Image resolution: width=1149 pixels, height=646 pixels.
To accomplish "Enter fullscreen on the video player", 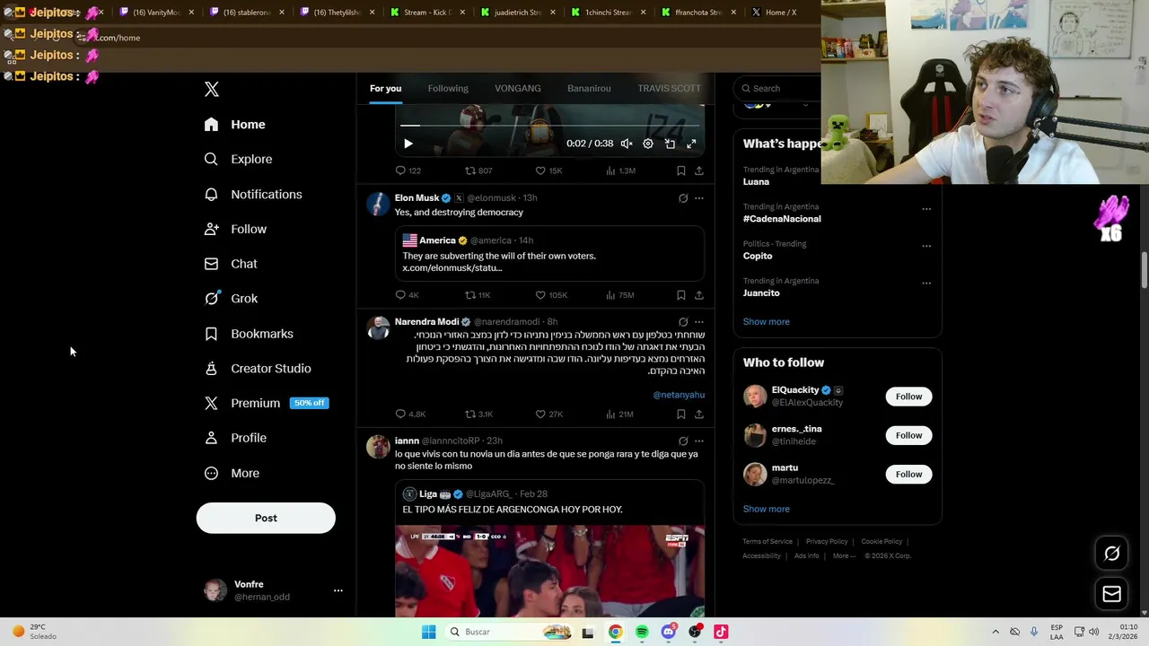I will pos(691,144).
